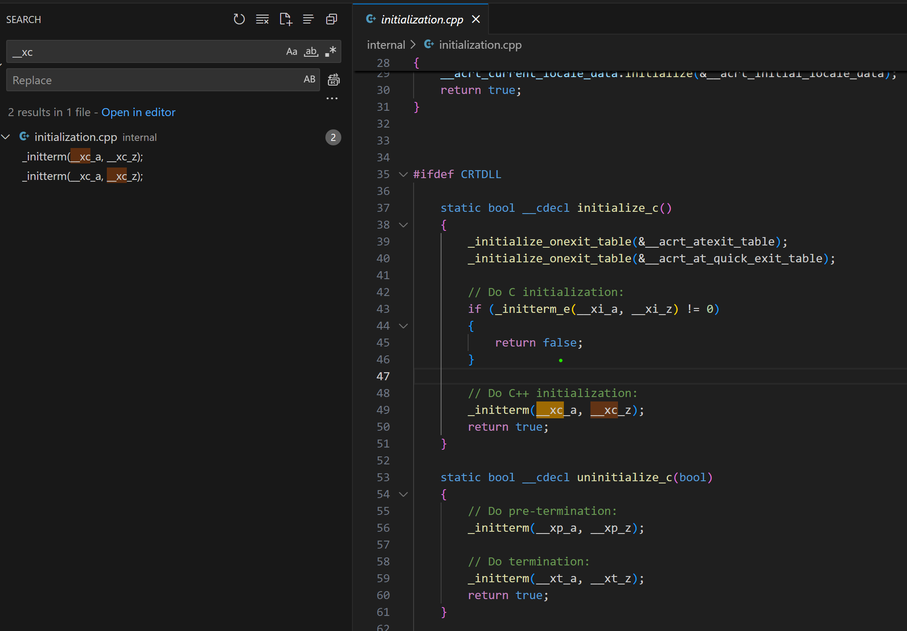Viewport: 907px width, 631px height.
Task: Refresh the search results
Action: point(239,19)
